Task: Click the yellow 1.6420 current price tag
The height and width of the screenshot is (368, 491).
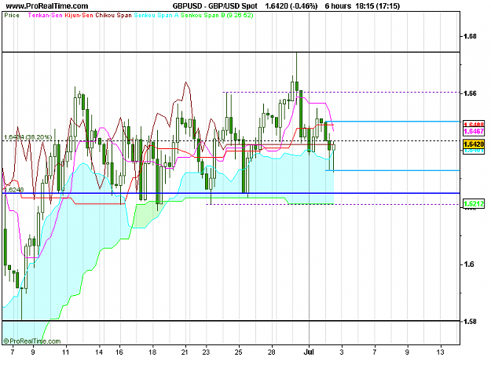Action: coord(474,144)
